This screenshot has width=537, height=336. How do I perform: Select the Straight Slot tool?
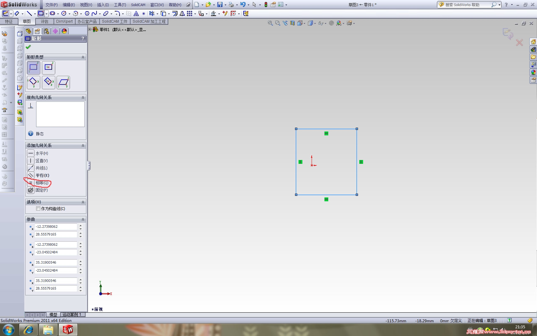pyautogui.click(x=52, y=13)
